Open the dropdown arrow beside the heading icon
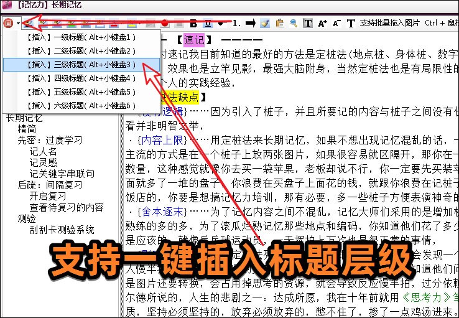This screenshot has height=318, width=459. pyautogui.click(x=19, y=23)
